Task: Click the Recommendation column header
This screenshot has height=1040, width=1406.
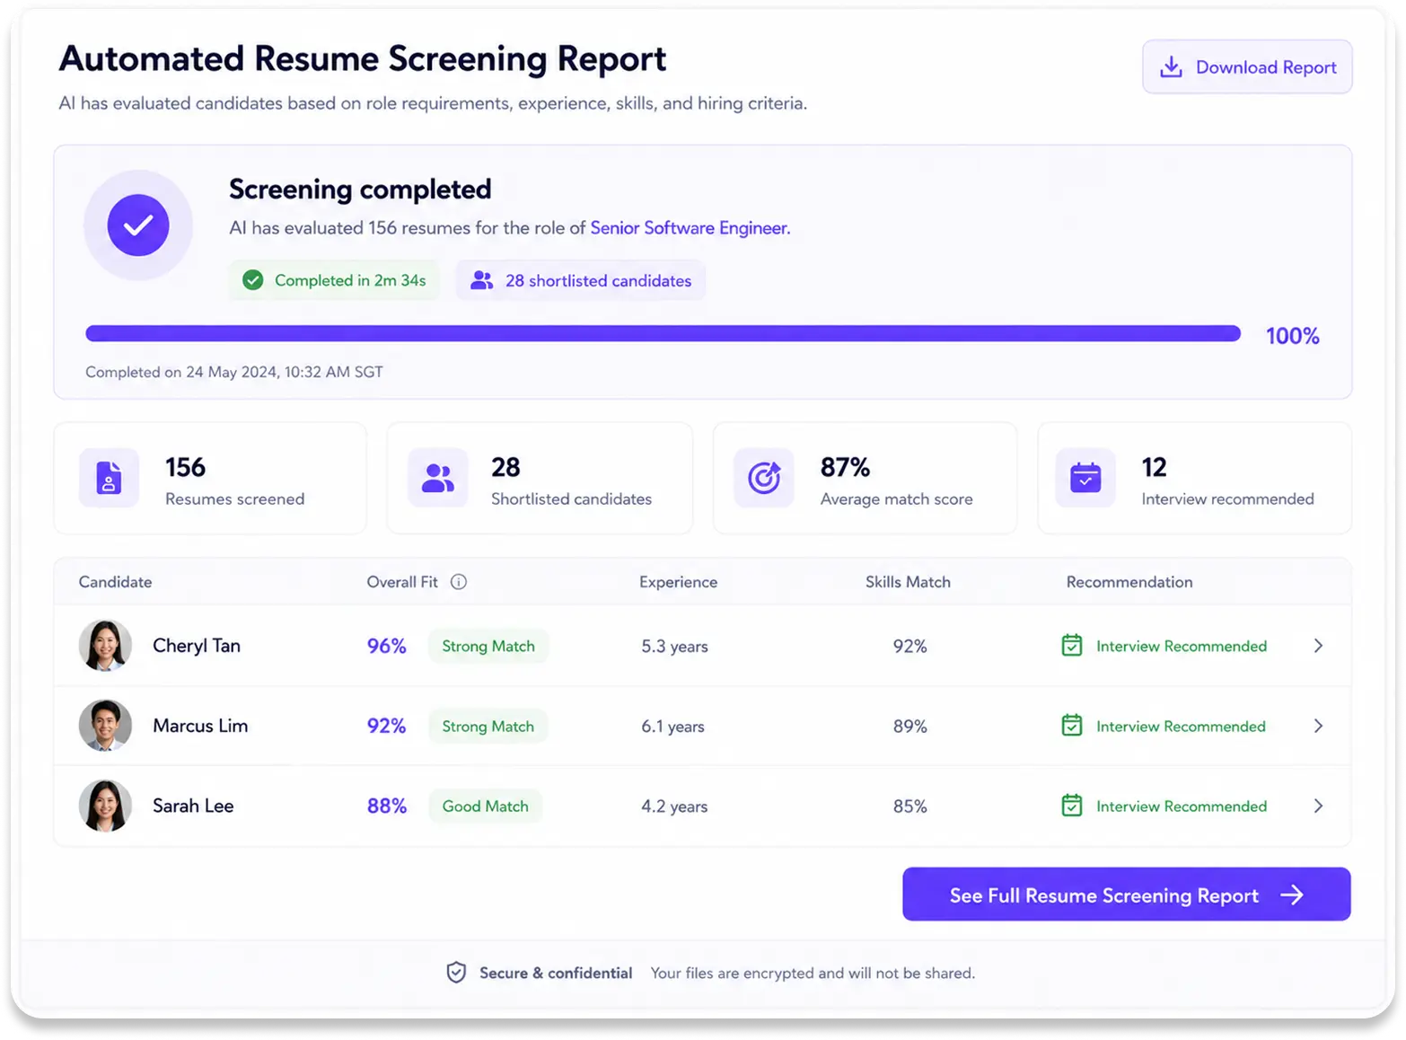Action: point(1129,582)
